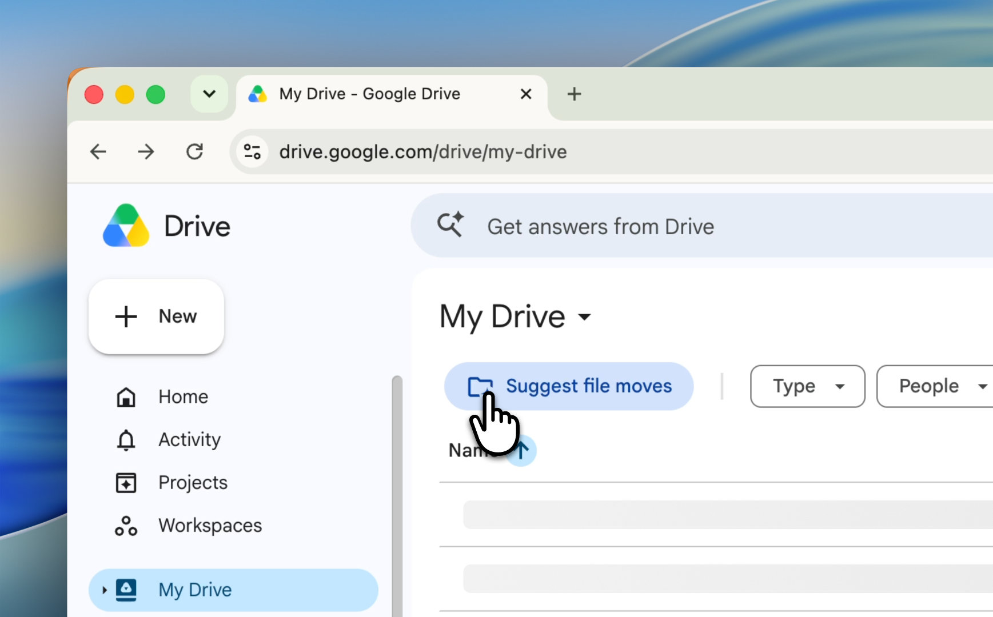
Task: Expand My Drive tree in the sidebar
Action: 104,590
